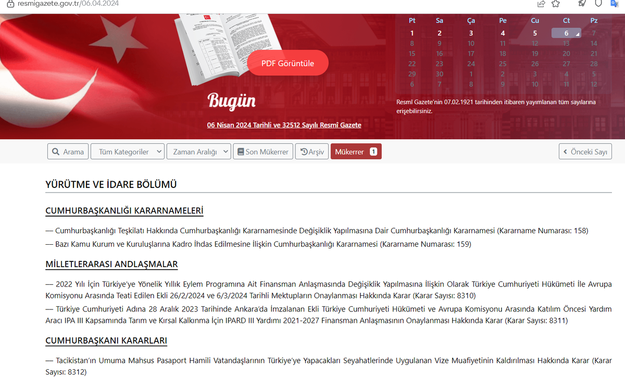
Task: View site information via the lock icon
Action: 10,4
